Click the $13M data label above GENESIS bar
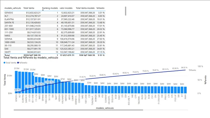Viewport: 210px width, 118px height. [17, 69]
